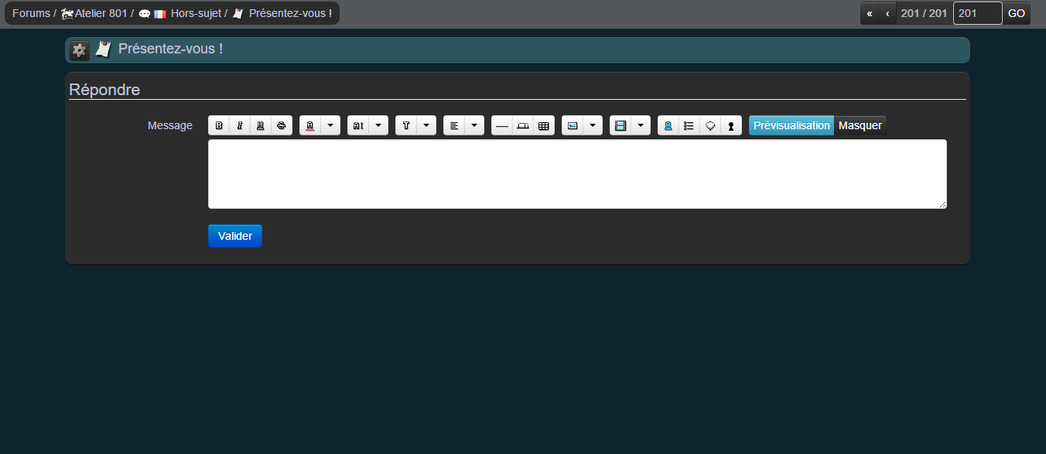Click the 201 / 201 page indicator
This screenshot has width=1046, height=454.
pyautogui.click(x=924, y=13)
